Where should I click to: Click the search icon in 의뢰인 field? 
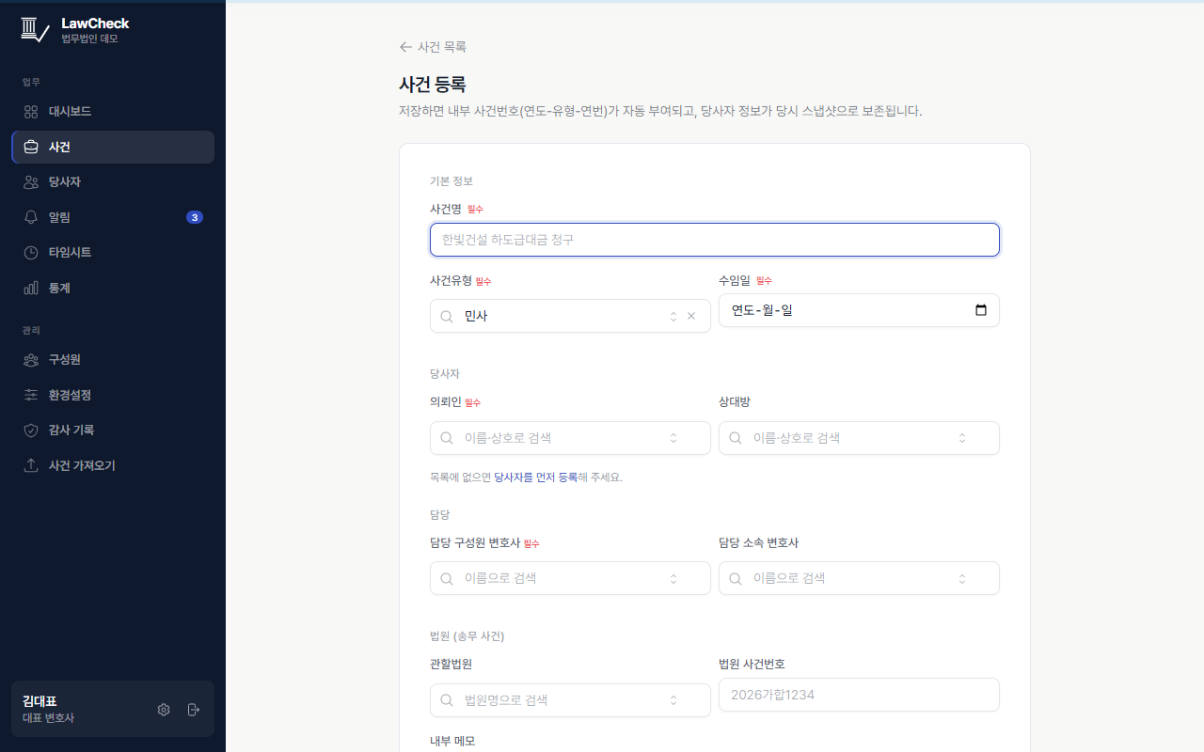(447, 438)
